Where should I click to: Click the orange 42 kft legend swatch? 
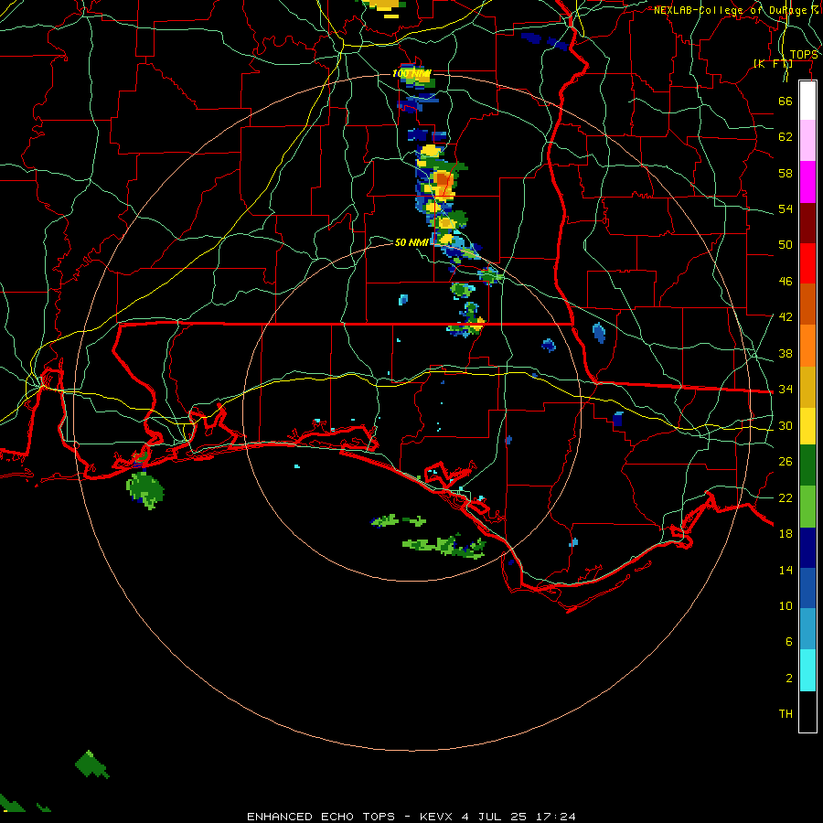click(x=807, y=346)
